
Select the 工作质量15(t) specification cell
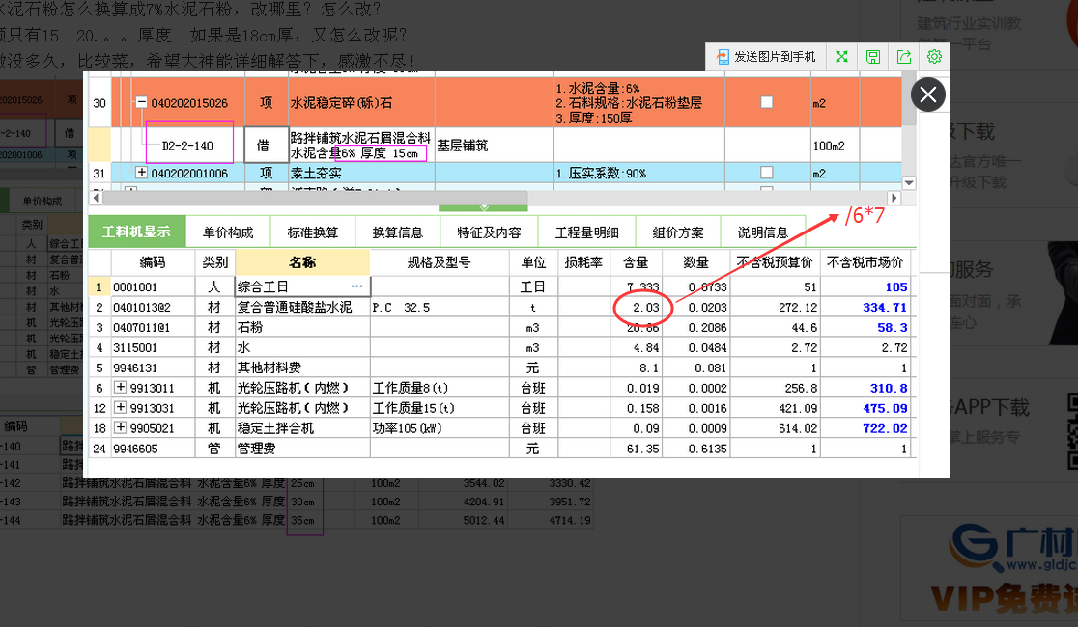tap(440, 408)
